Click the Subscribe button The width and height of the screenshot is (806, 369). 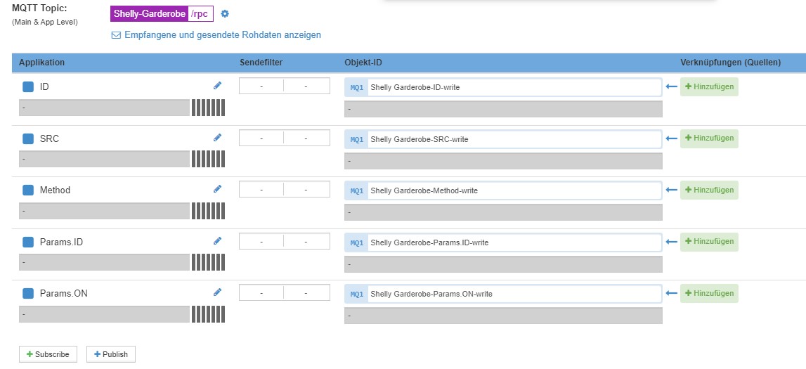click(x=48, y=354)
